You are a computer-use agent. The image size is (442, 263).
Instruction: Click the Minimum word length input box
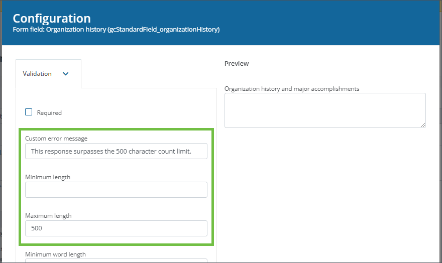[x=116, y=260]
